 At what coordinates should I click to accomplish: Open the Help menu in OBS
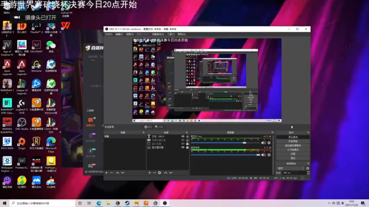pos(182,34)
